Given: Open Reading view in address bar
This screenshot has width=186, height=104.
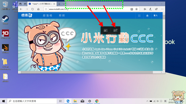Looking at the screenshot, I should point(132,9).
